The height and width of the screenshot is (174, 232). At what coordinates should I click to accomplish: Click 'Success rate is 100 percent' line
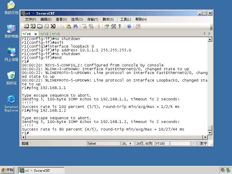(x=101, y=107)
